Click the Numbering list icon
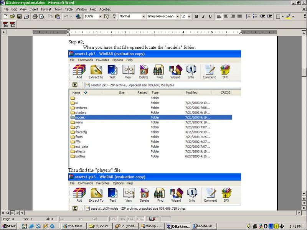Image resolution: width=307 pixels, height=230 pixels. 248,16
